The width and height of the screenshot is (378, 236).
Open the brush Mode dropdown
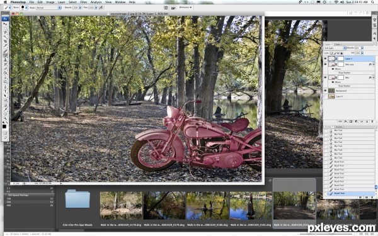point(49,8)
